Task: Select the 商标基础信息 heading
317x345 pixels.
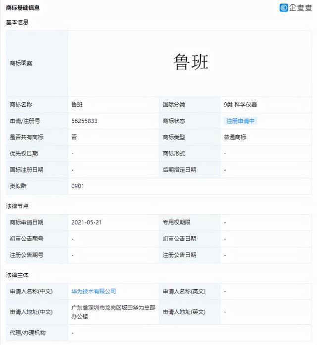Action: (x=23, y=8)
